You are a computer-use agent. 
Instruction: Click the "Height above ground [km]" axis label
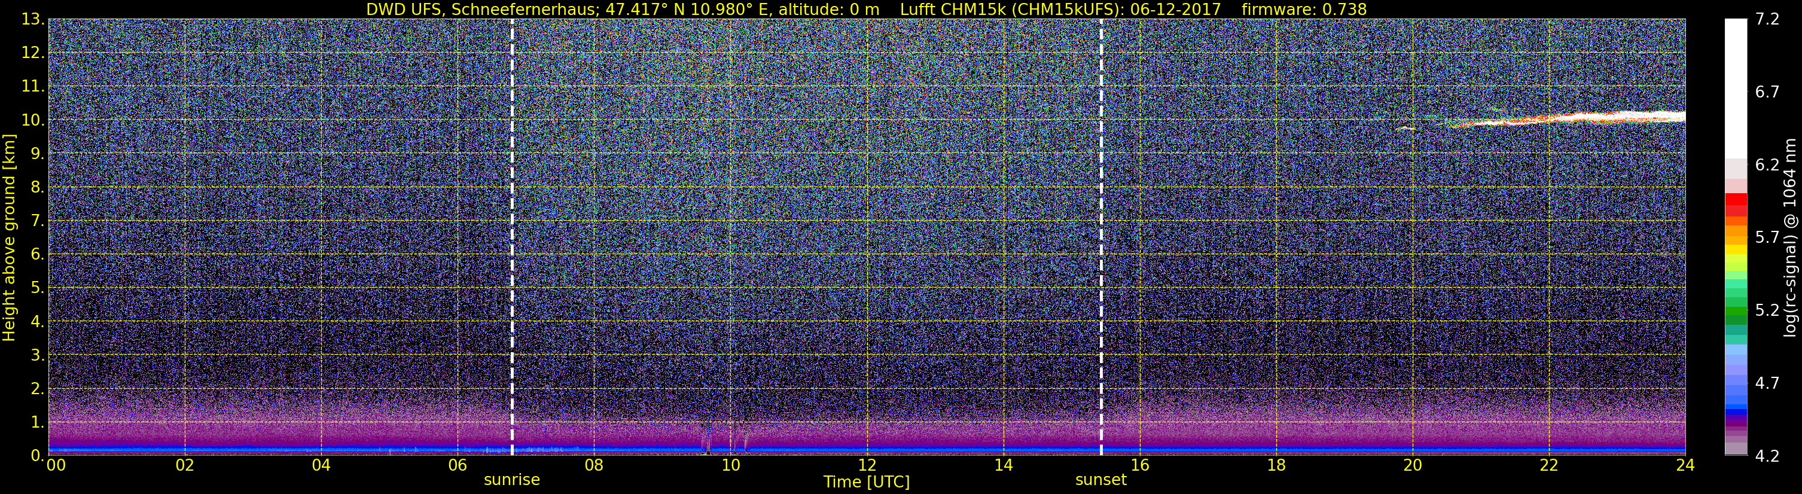9,238
